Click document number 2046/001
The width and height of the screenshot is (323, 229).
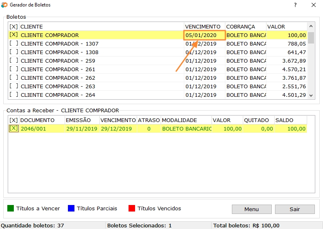click(33, 129)
